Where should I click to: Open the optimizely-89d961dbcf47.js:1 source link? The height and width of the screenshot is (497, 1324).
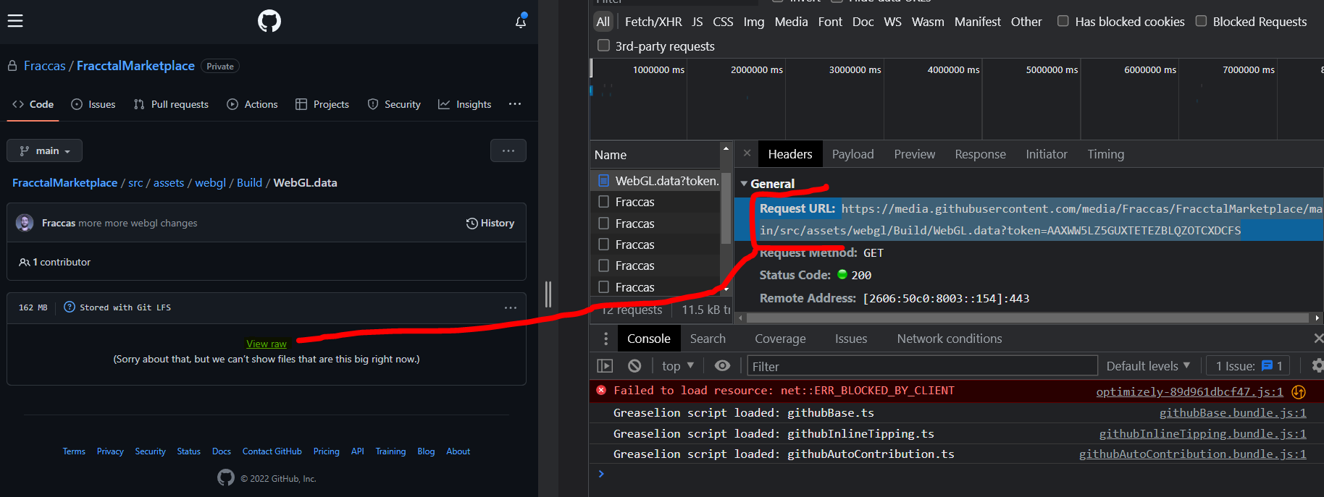click(x=1189, y=391)
